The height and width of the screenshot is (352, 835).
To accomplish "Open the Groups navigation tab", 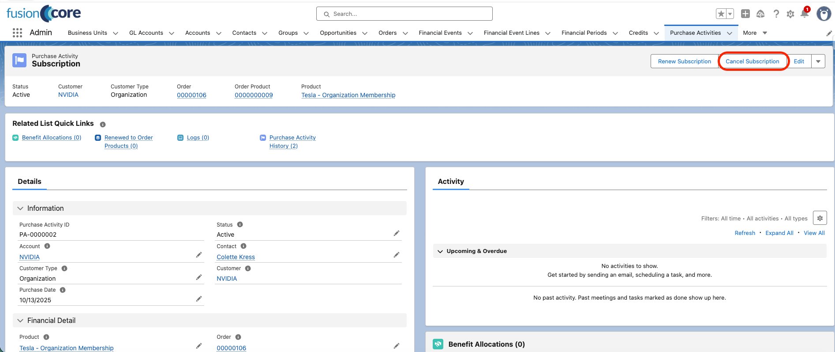I will [x=288, y=33].
